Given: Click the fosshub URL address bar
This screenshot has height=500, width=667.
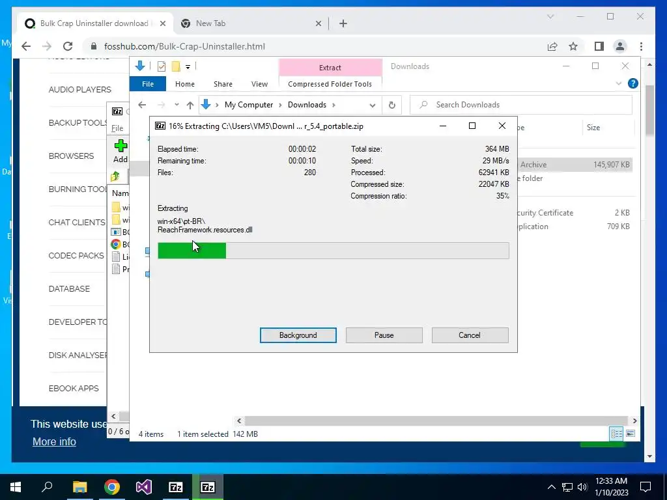Looking at the screenshot, I should click(184, 46).
